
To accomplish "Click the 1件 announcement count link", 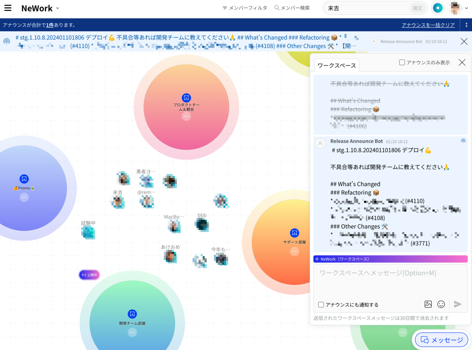I will pyautogui.click(x=50, y=25).
